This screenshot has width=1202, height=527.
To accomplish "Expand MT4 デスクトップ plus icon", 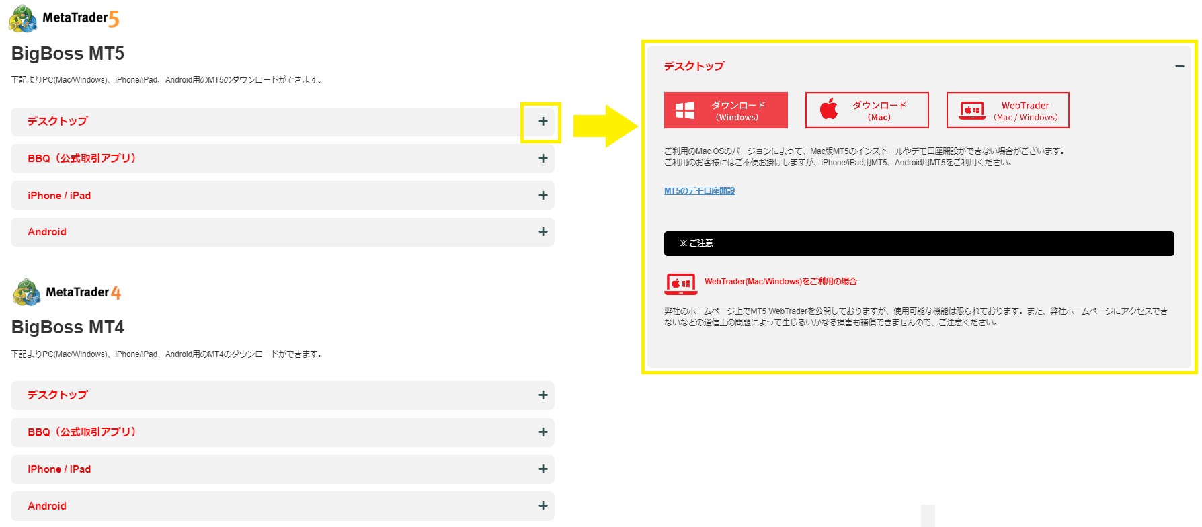I will [x=543, y=395].
